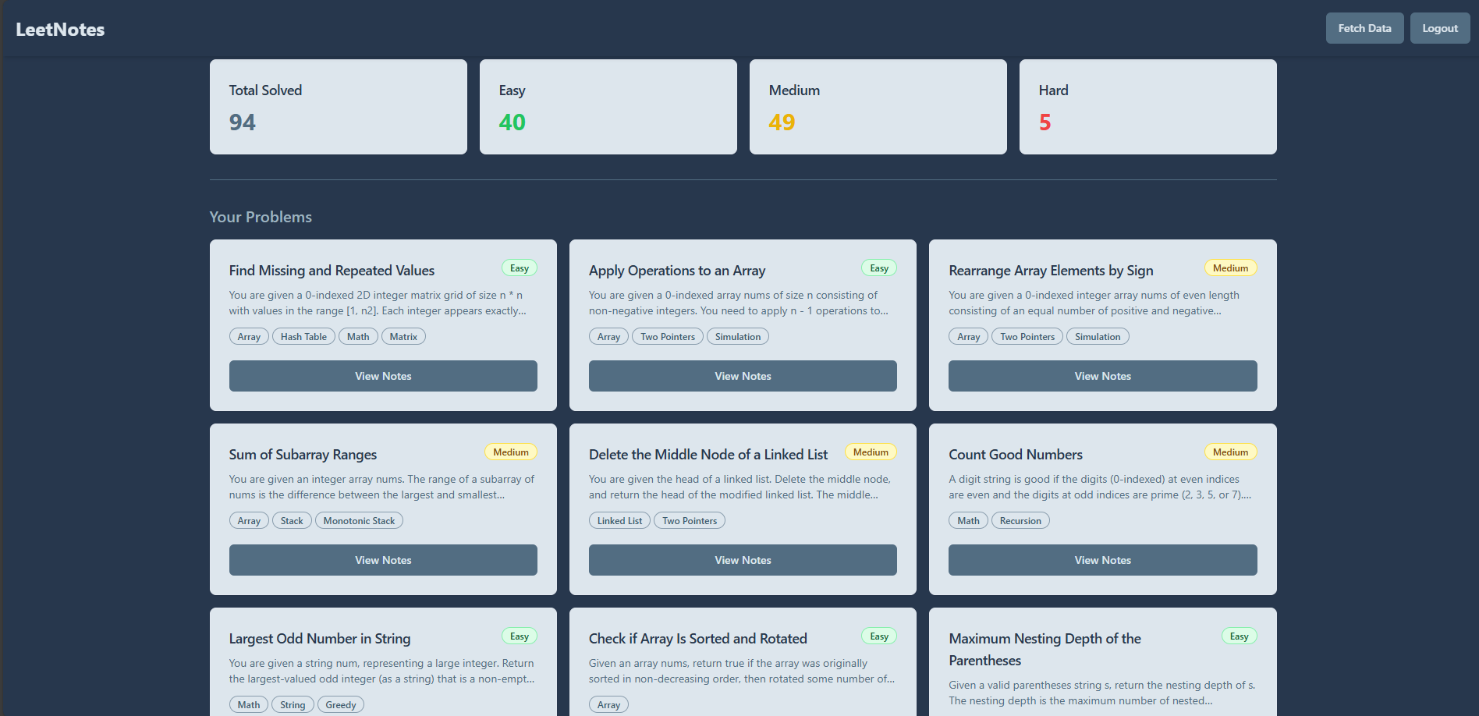This screenshot has width=1479, height=716.
Task: View notes for Sum of Subarray Ranges
Action: 383,560
